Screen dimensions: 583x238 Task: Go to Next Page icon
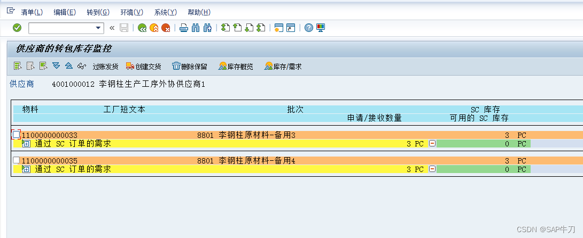pyautogui.click(x=249, y=28)
